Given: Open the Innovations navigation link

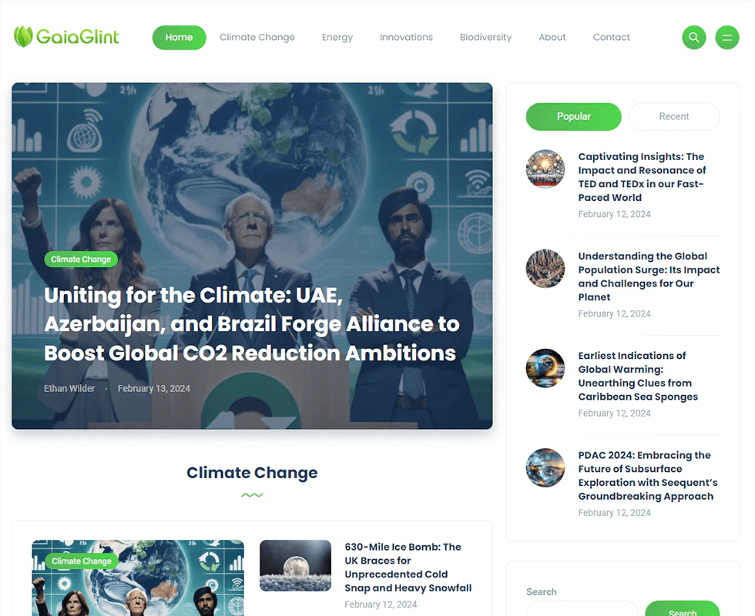Looking at the screenshot, I should pyautogui.click(x=406, y=37).
